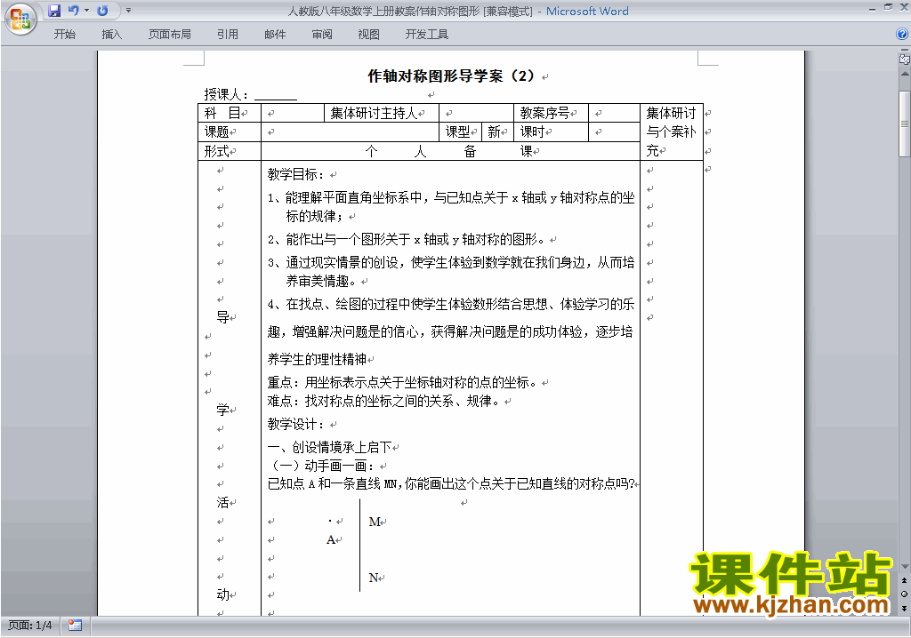
Task: Save the document with the floppy icon
Action: click(54, 11)
